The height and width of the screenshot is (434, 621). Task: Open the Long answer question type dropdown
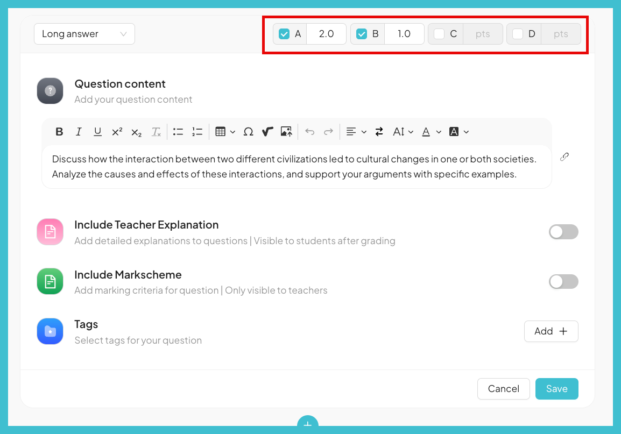coord(84,34)
